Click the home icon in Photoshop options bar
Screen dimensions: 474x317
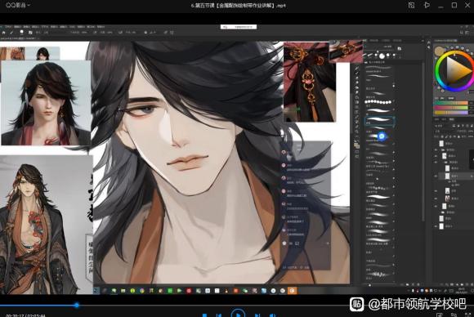pos(4,33)
